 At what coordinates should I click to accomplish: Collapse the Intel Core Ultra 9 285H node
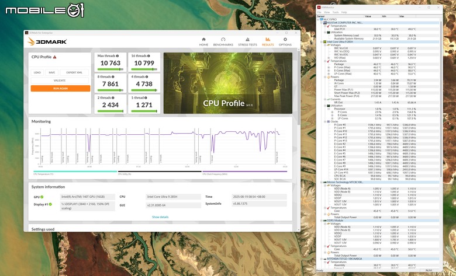point(322,42)
